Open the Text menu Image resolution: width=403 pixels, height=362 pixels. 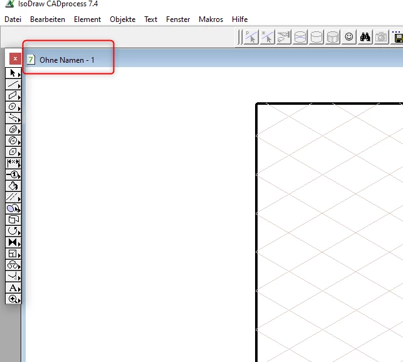click(150, 19)
